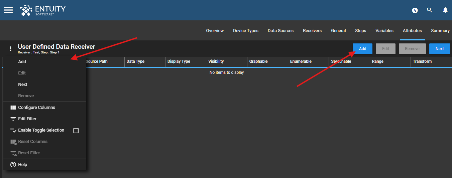Choose Edit from the context menu
Viewport: 452px width, 178px height.
coord(44,73)
